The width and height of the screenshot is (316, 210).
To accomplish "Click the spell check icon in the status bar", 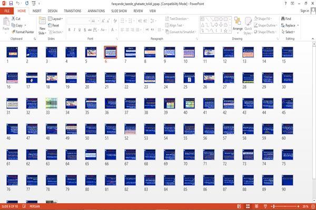I will pos(24,206).
